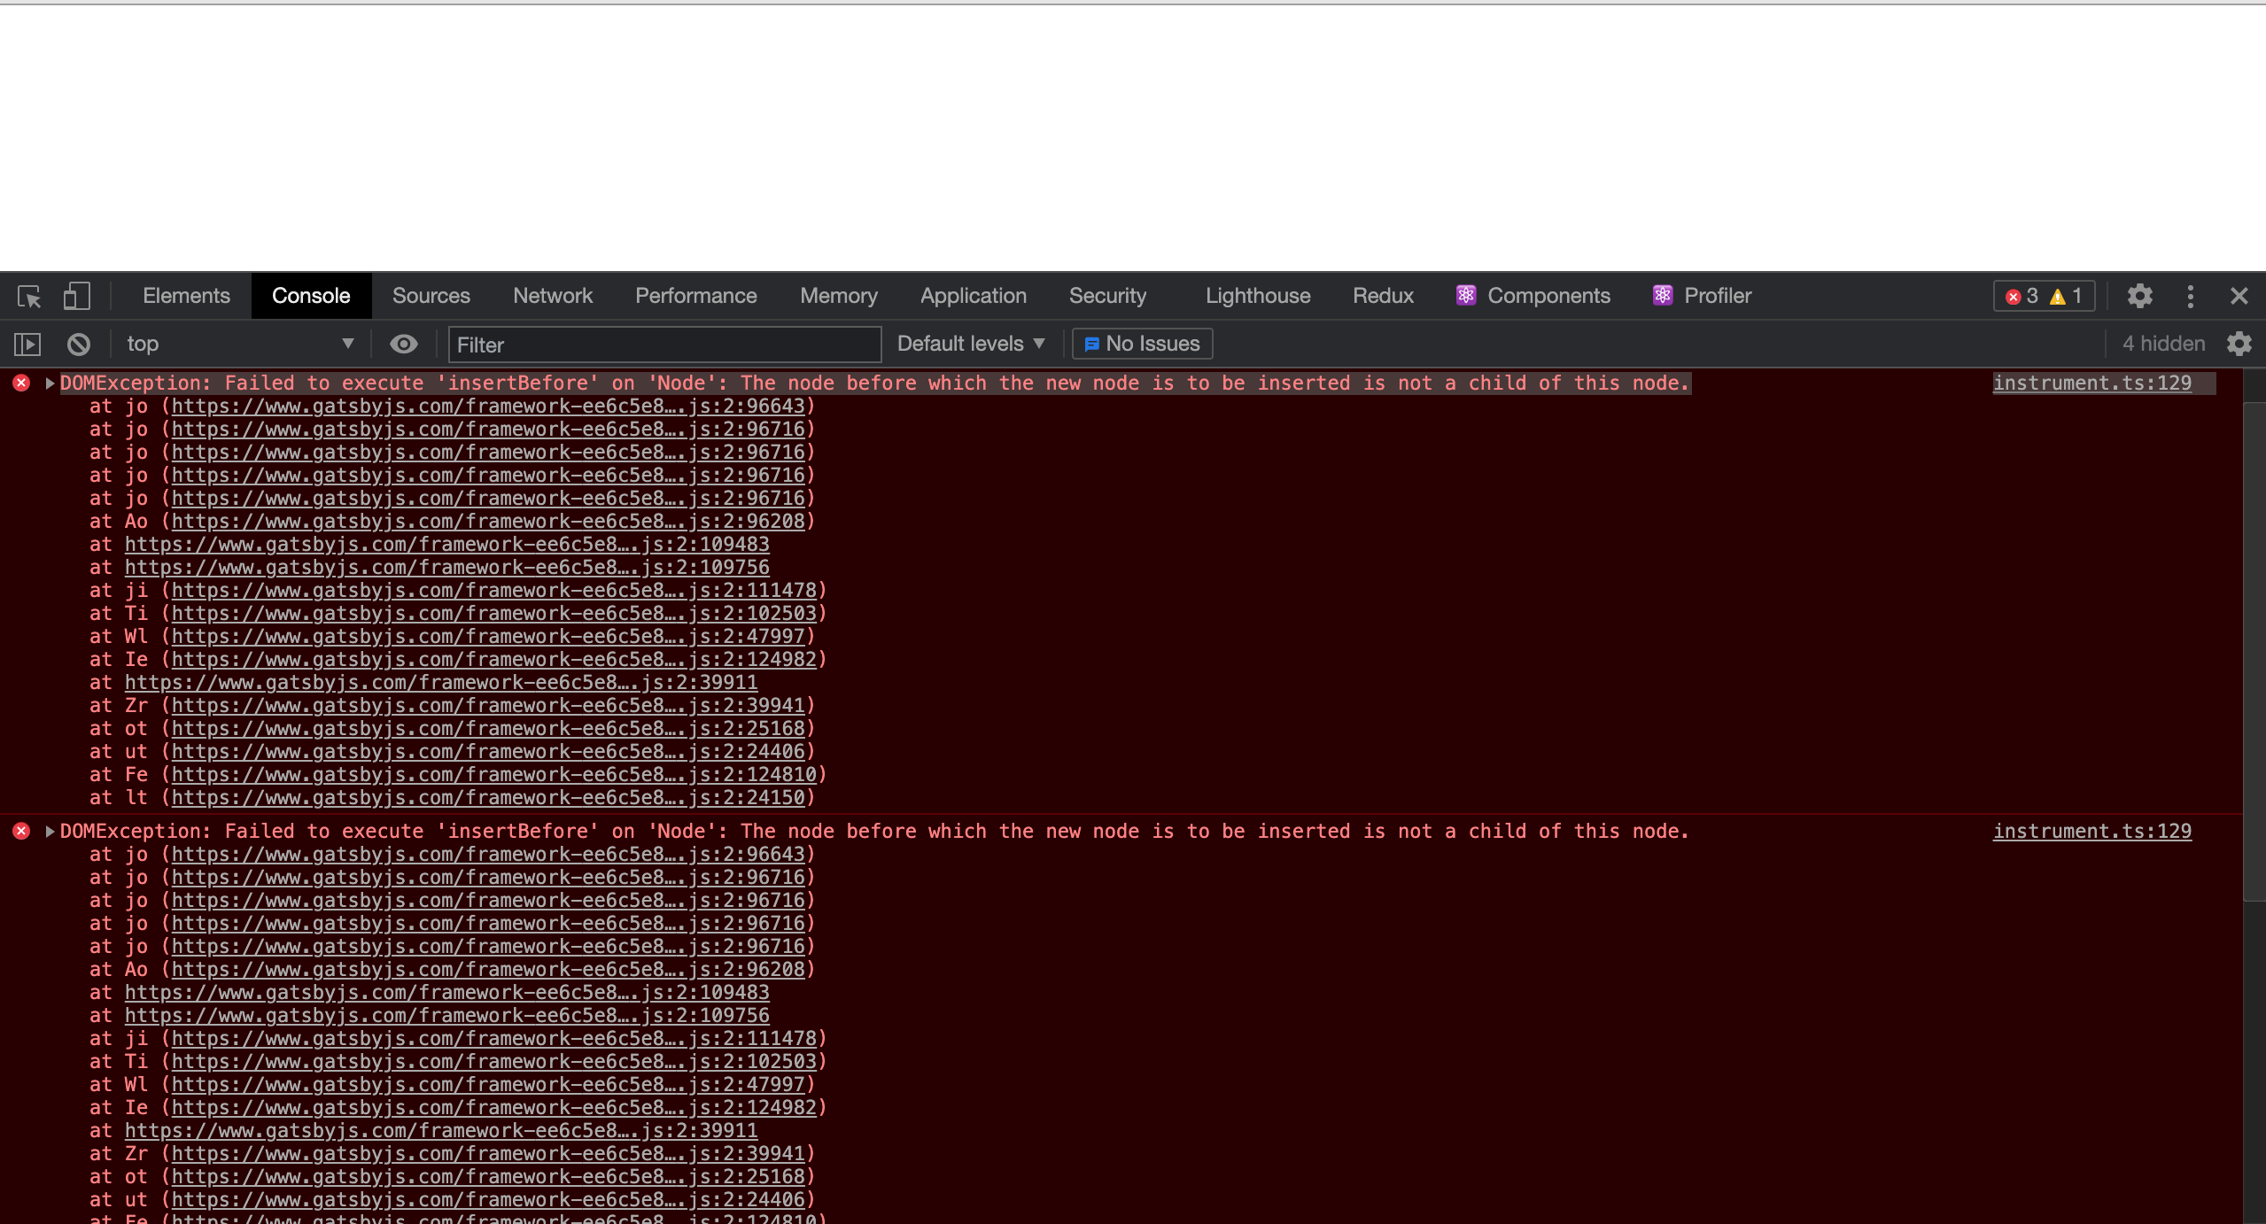
Task: Click the first error's red icon
Action: [x=21, y=383]
